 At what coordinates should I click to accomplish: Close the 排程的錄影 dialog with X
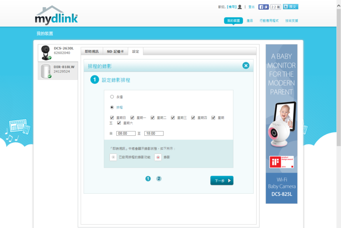[x=246, y=66]
